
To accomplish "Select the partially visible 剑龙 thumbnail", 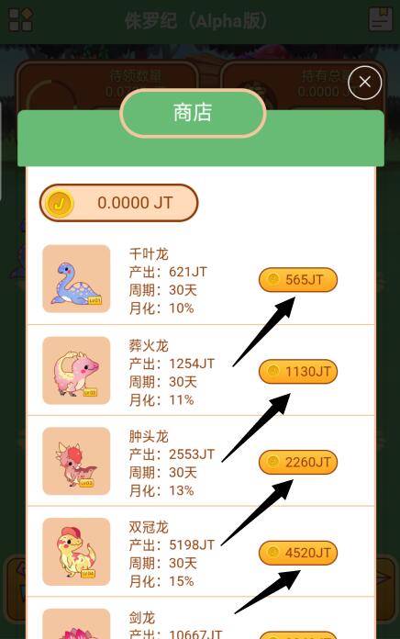I will point(76,624).
